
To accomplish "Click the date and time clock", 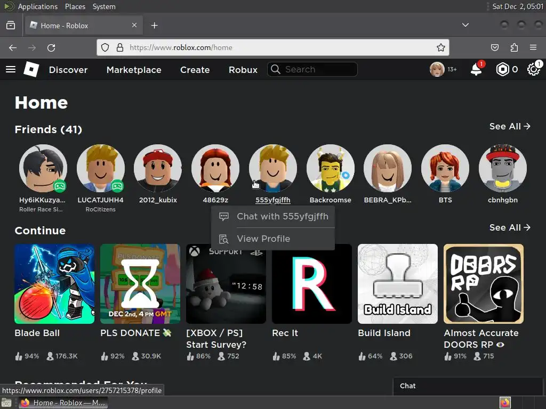I will tap(518, 6).
